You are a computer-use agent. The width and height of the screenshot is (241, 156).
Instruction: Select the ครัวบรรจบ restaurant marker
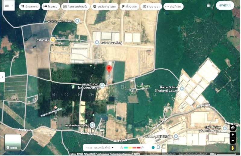53,40
